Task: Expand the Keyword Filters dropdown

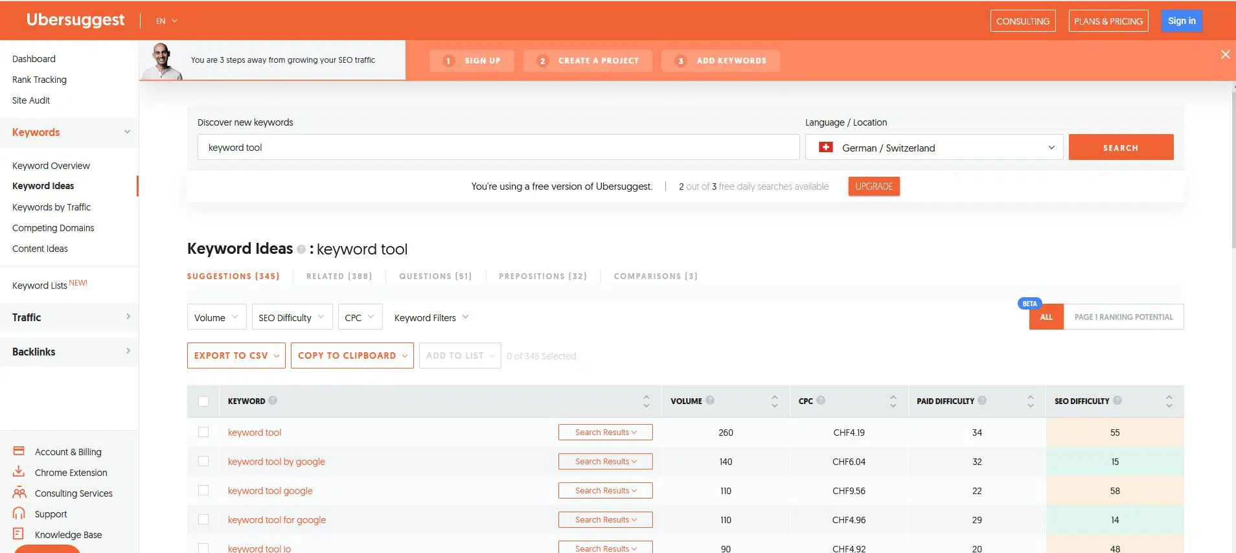Action: [431, 317]
